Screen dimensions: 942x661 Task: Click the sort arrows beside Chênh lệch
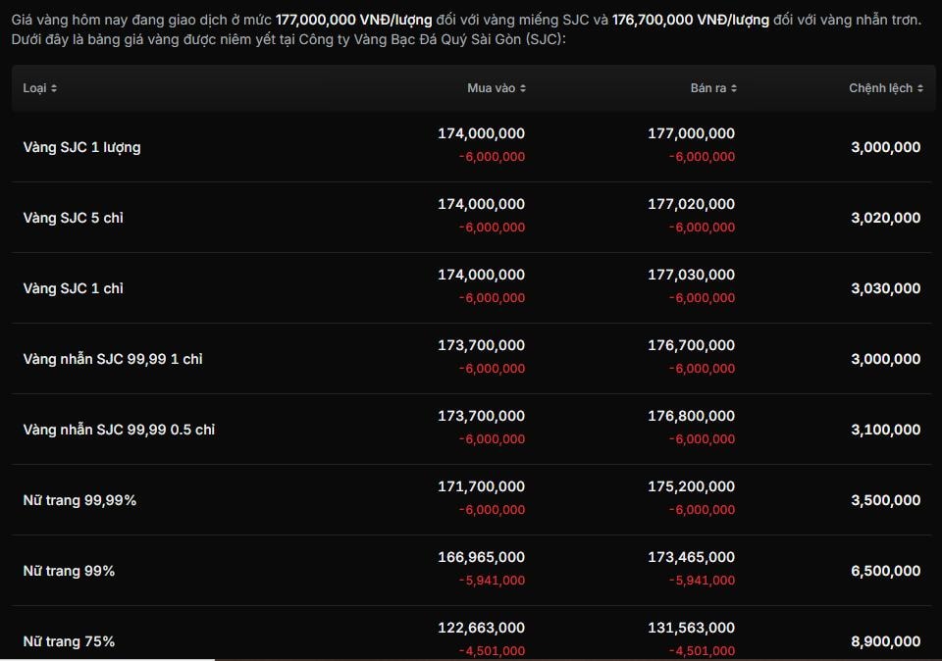tap(920, 88)
